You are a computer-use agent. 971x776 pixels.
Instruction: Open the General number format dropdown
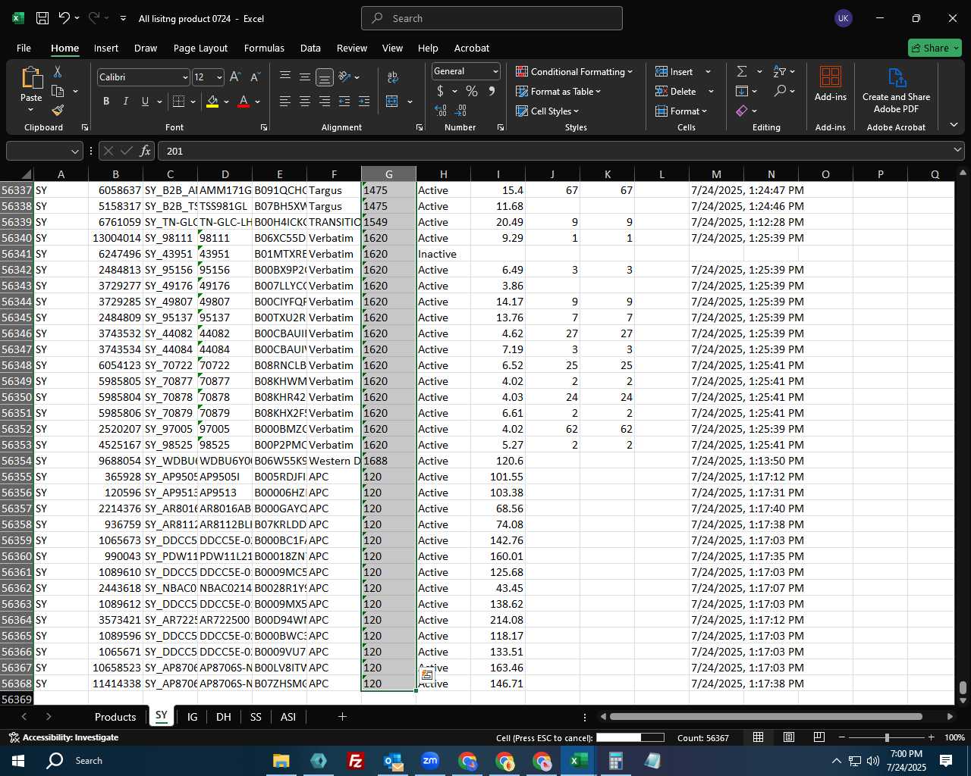tap(495, 71)
